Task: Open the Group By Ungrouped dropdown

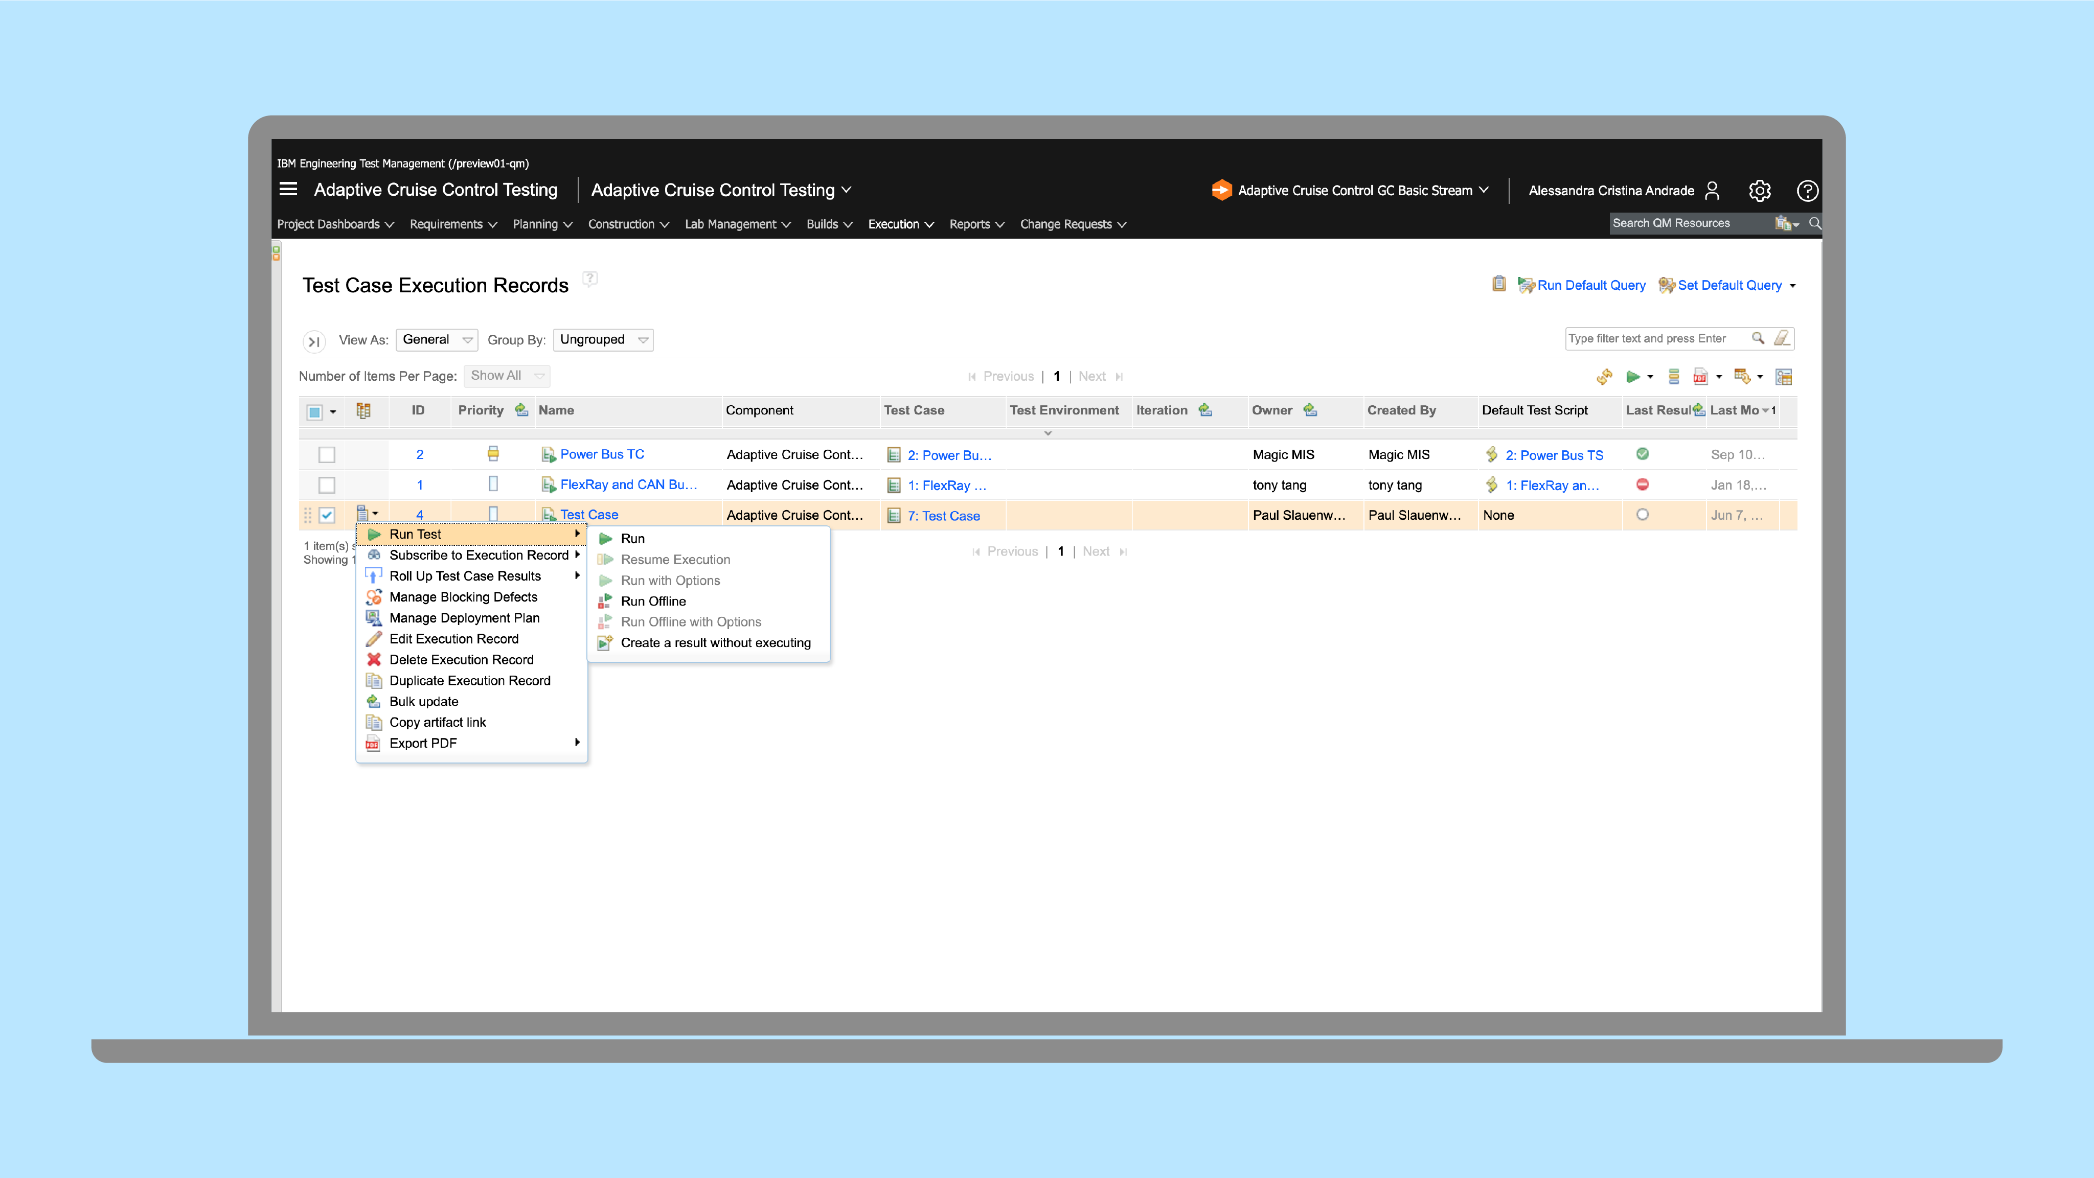Action: tap(602, 339)
